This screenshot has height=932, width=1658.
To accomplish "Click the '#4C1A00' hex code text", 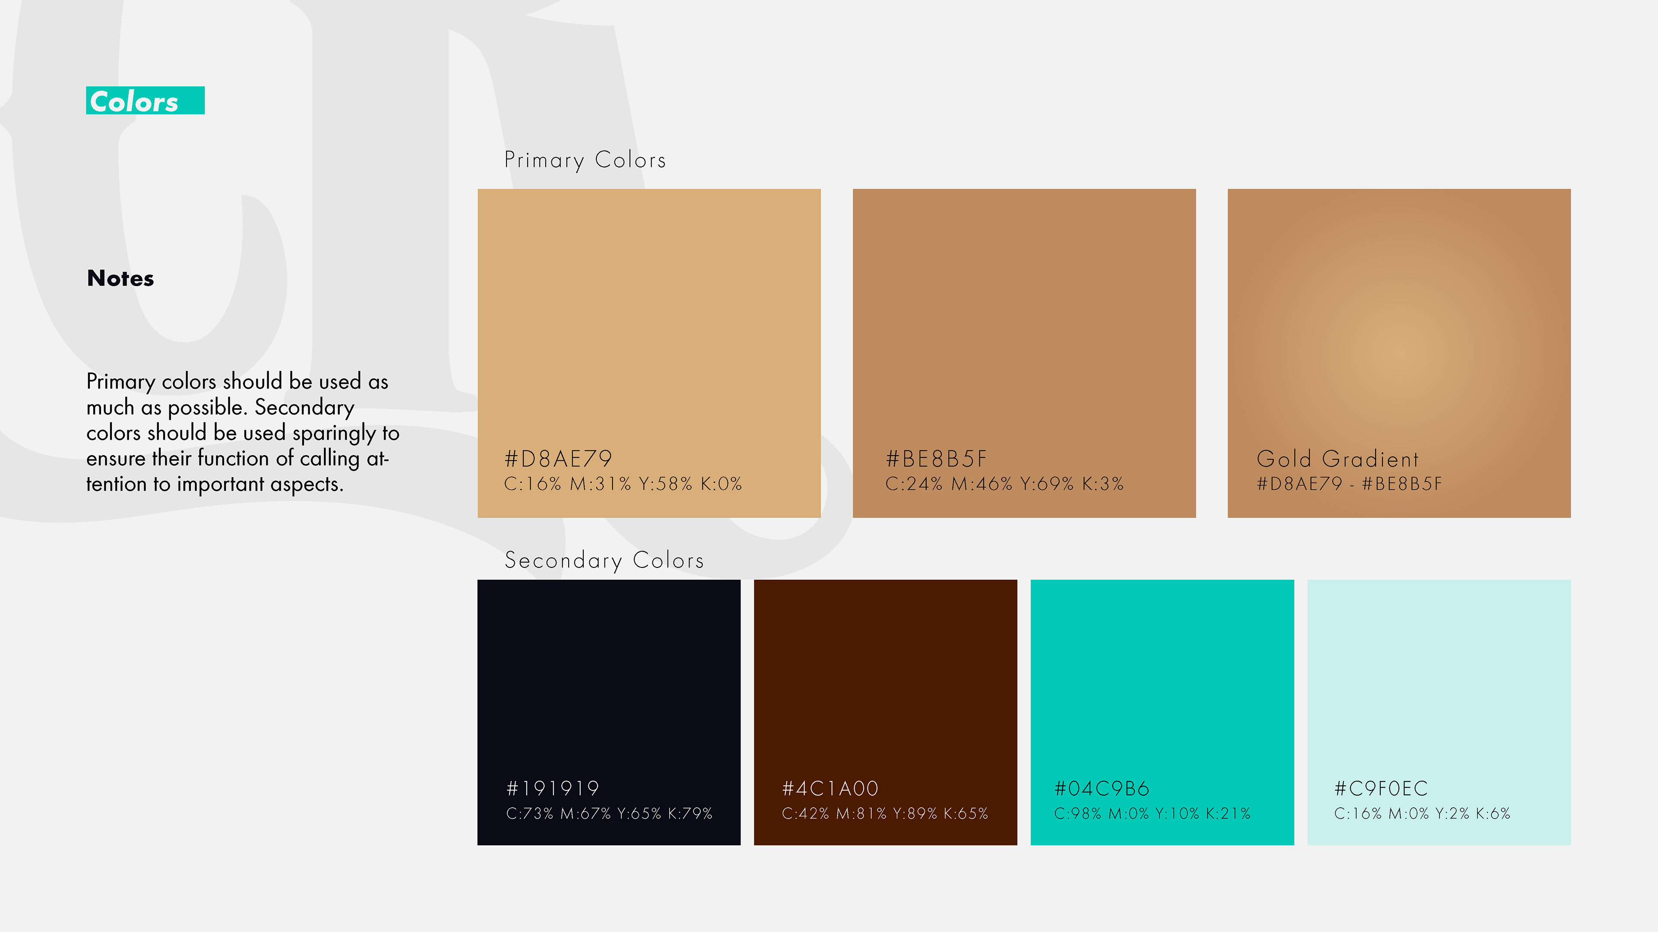I will [830, 789].
